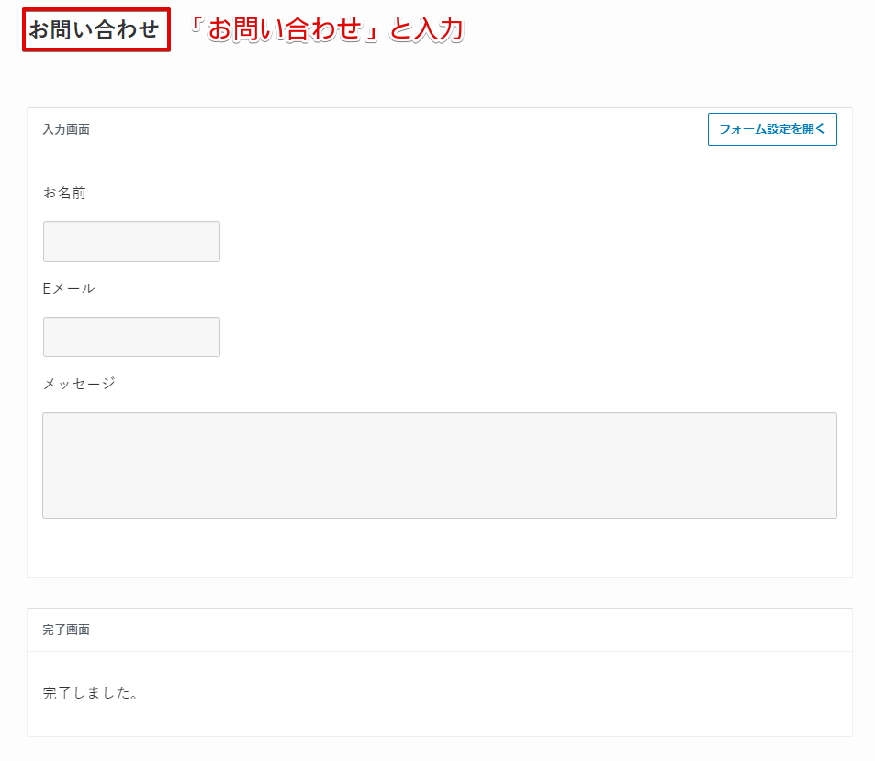
Task: Select the Eメール input field
Action: click(131, 337)
